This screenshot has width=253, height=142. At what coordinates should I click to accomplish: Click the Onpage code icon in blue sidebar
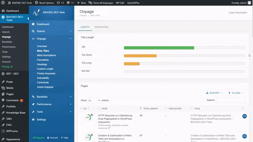33,38
